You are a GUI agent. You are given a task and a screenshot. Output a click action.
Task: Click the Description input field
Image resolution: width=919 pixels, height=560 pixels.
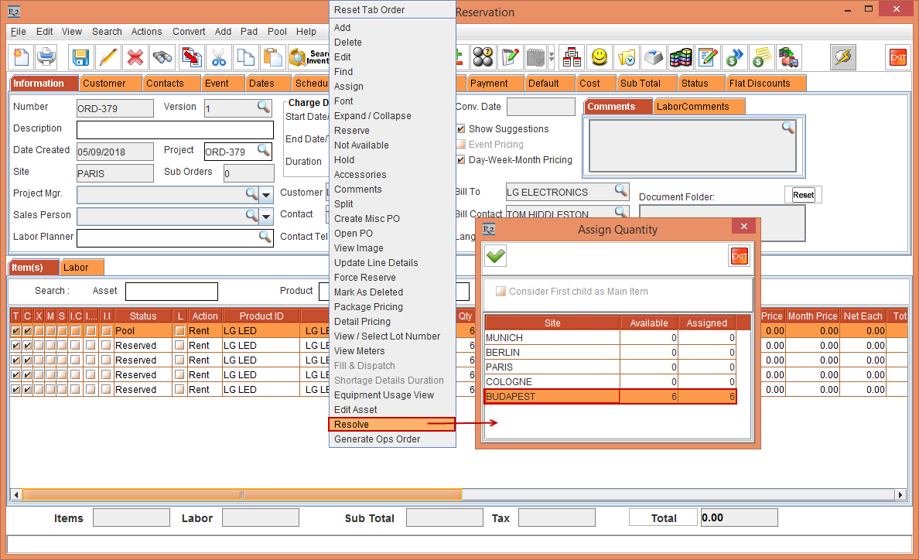pos(175,129)
